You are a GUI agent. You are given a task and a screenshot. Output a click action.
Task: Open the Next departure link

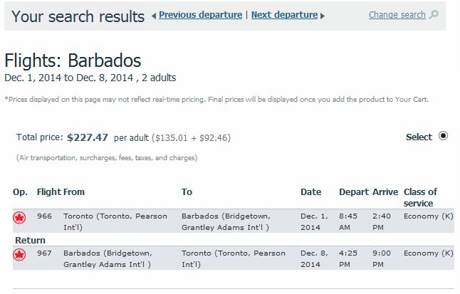pyautogui.click(x=284, y=15)
